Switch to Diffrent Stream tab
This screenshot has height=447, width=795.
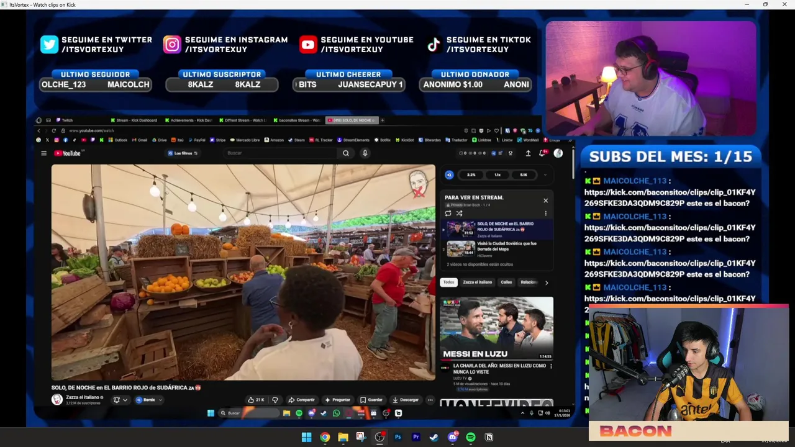pyautogui.click(x=243, y=120)
